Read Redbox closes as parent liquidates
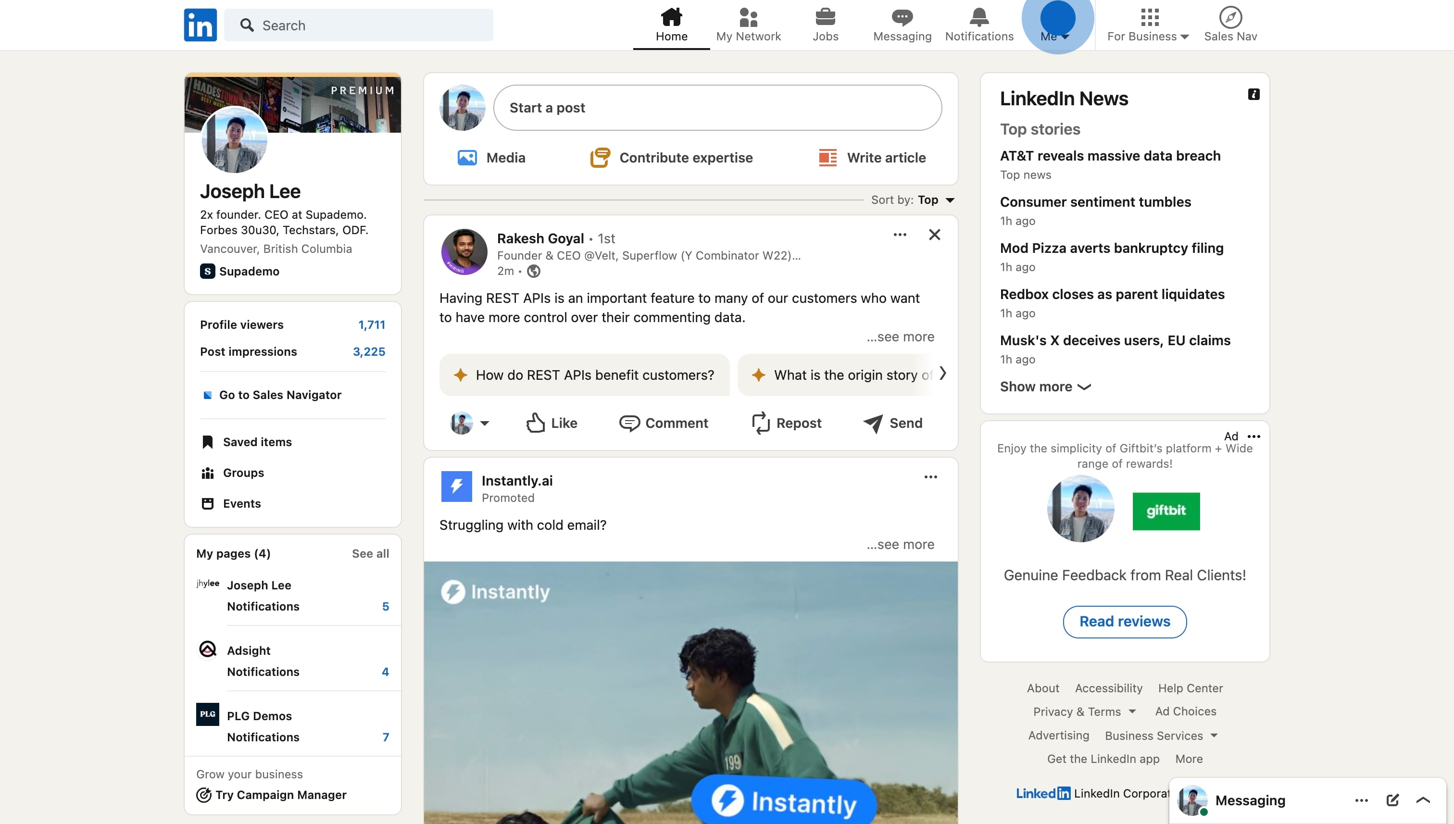1454x824 pixels. point(1112,294)
